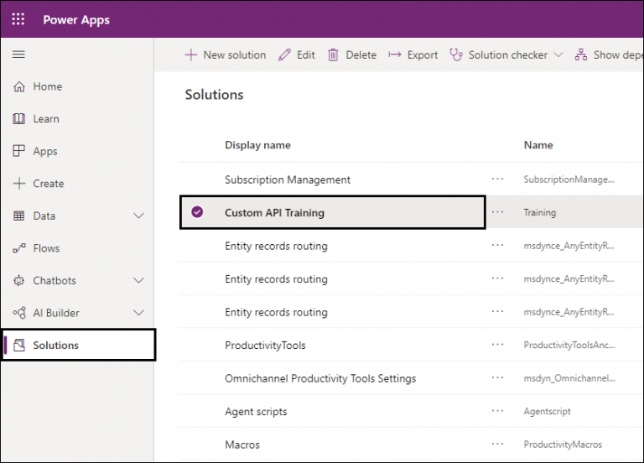Click Export in the command bar

(x=413, y=55)
